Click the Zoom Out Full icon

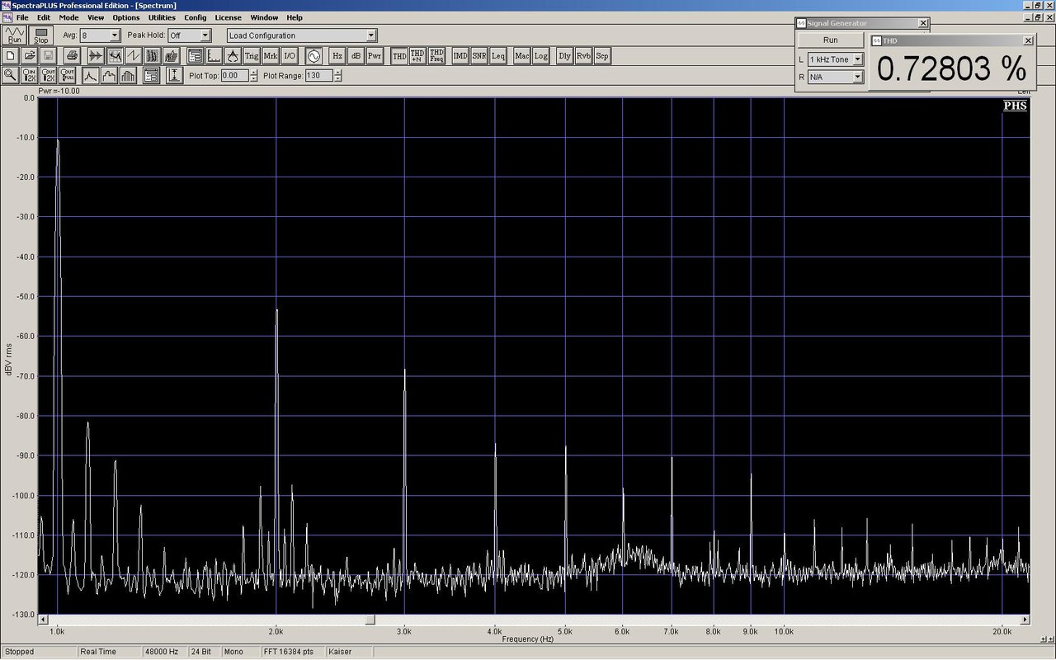[x=68, y=75]
